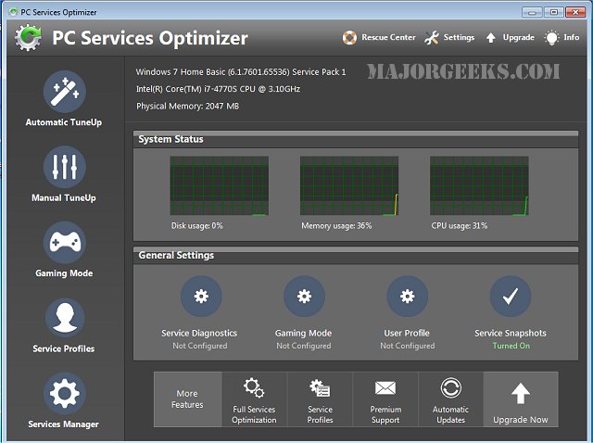Click the Upgrade Now tile
The width and height of the screenshot is (593, 443).
(x=521, y=399)
